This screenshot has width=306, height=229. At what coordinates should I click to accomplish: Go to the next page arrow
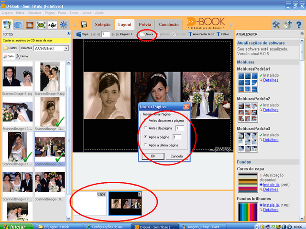113,34
